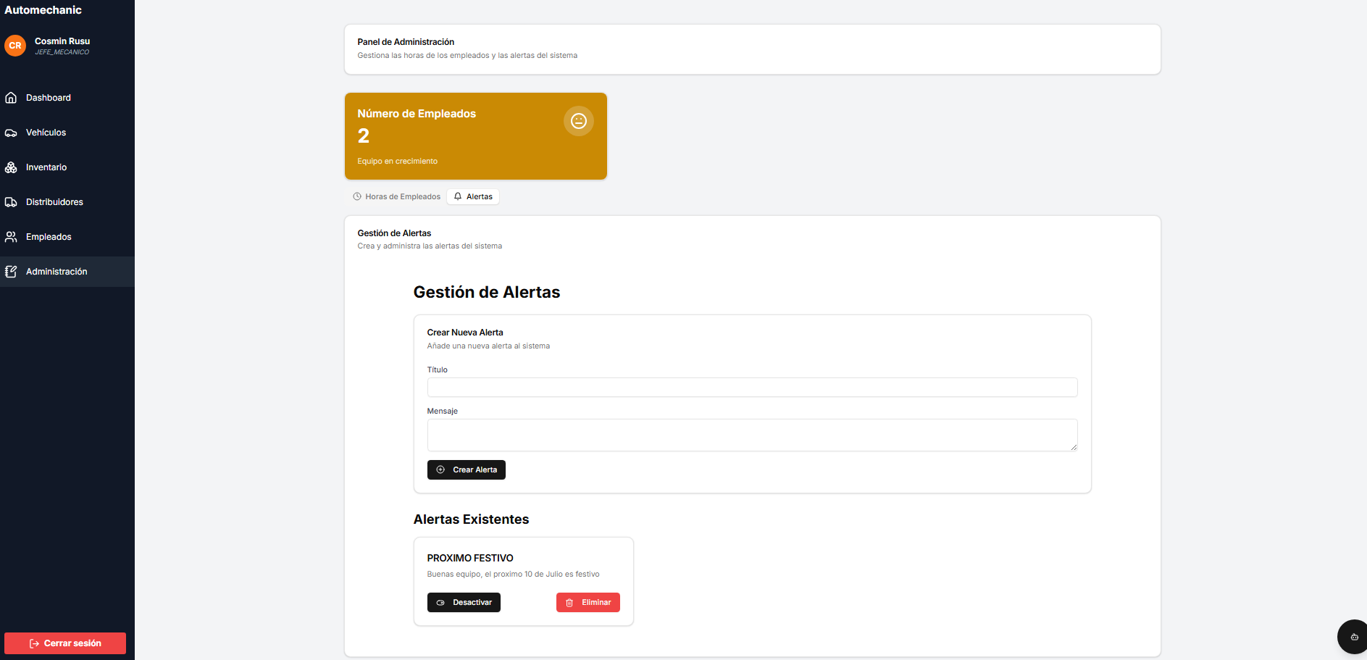Select the Dashboard home icon
1367x660 pixels.
[x=11, y=98]
